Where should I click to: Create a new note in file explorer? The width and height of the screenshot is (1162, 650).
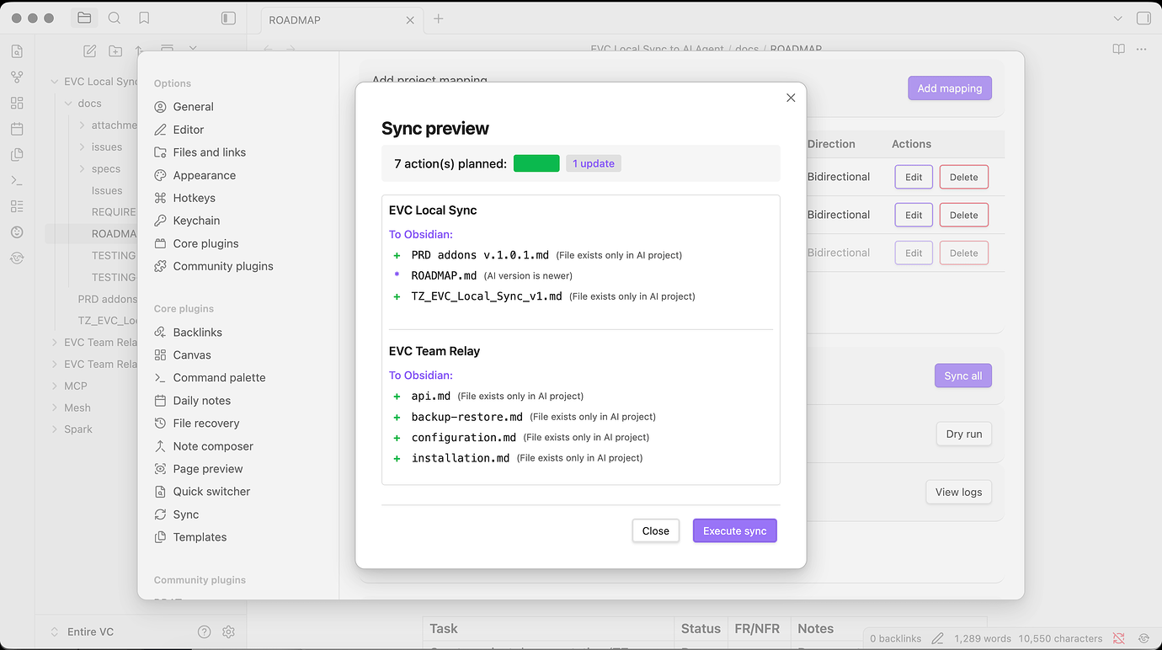click(x=90, y=51)
